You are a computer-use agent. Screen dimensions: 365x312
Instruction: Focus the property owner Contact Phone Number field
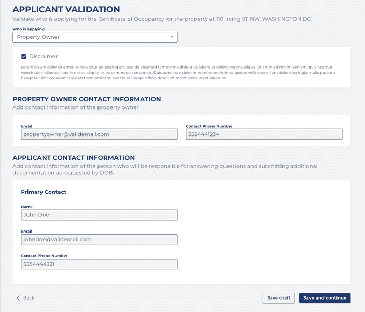[264, 134]
